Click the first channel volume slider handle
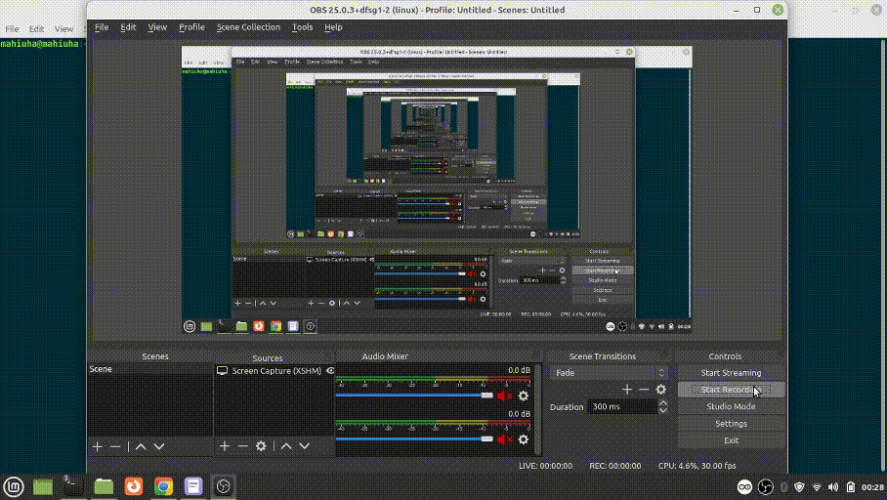887x500 pixels. (x=486, y=396)
